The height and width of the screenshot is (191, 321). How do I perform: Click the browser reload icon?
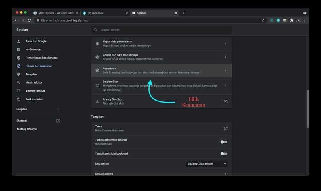coord(29,20)
